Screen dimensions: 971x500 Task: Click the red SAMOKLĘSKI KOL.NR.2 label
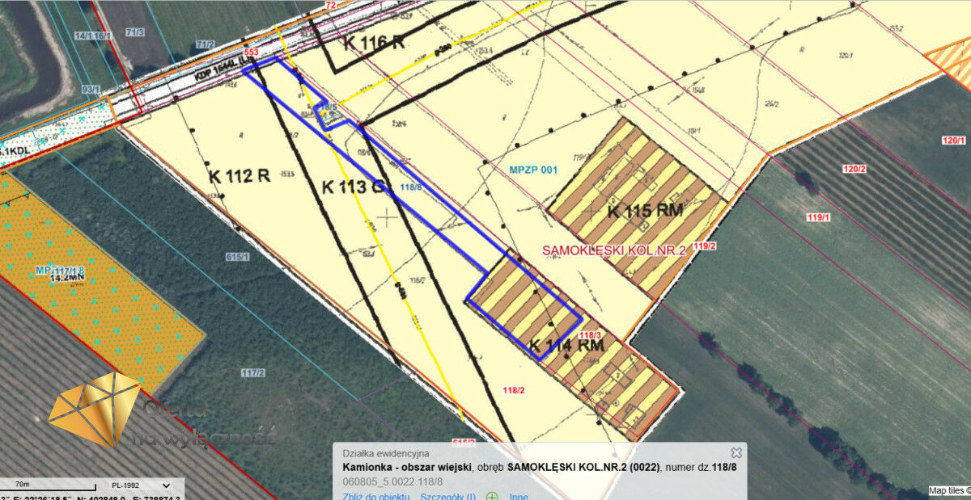point(614,251)
